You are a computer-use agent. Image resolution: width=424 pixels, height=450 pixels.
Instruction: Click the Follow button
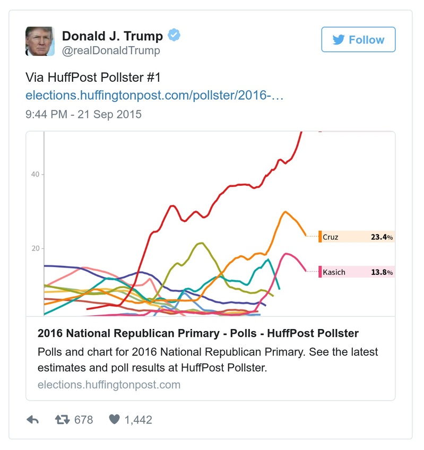point(358,40)
